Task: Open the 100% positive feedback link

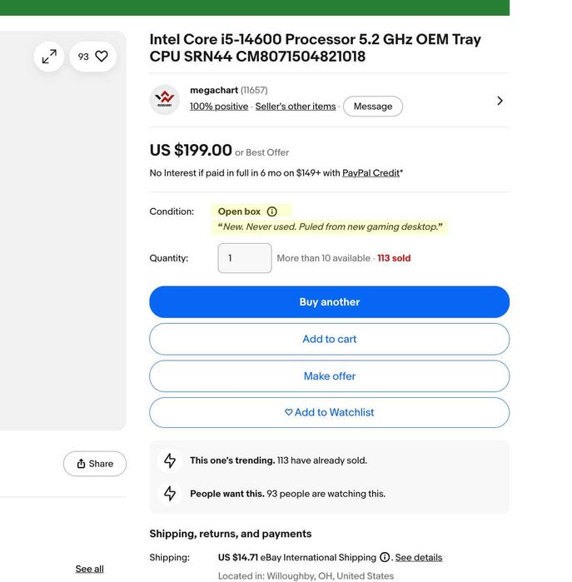Action: [219, 107]
